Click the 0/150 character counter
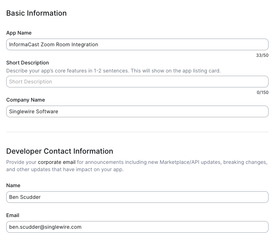The width and height of the screenshot is (274, 240). [x=262, y=93]
